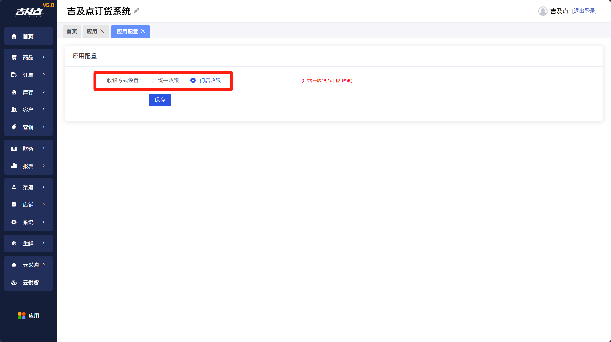Switch to the 首页 tab

72,31
